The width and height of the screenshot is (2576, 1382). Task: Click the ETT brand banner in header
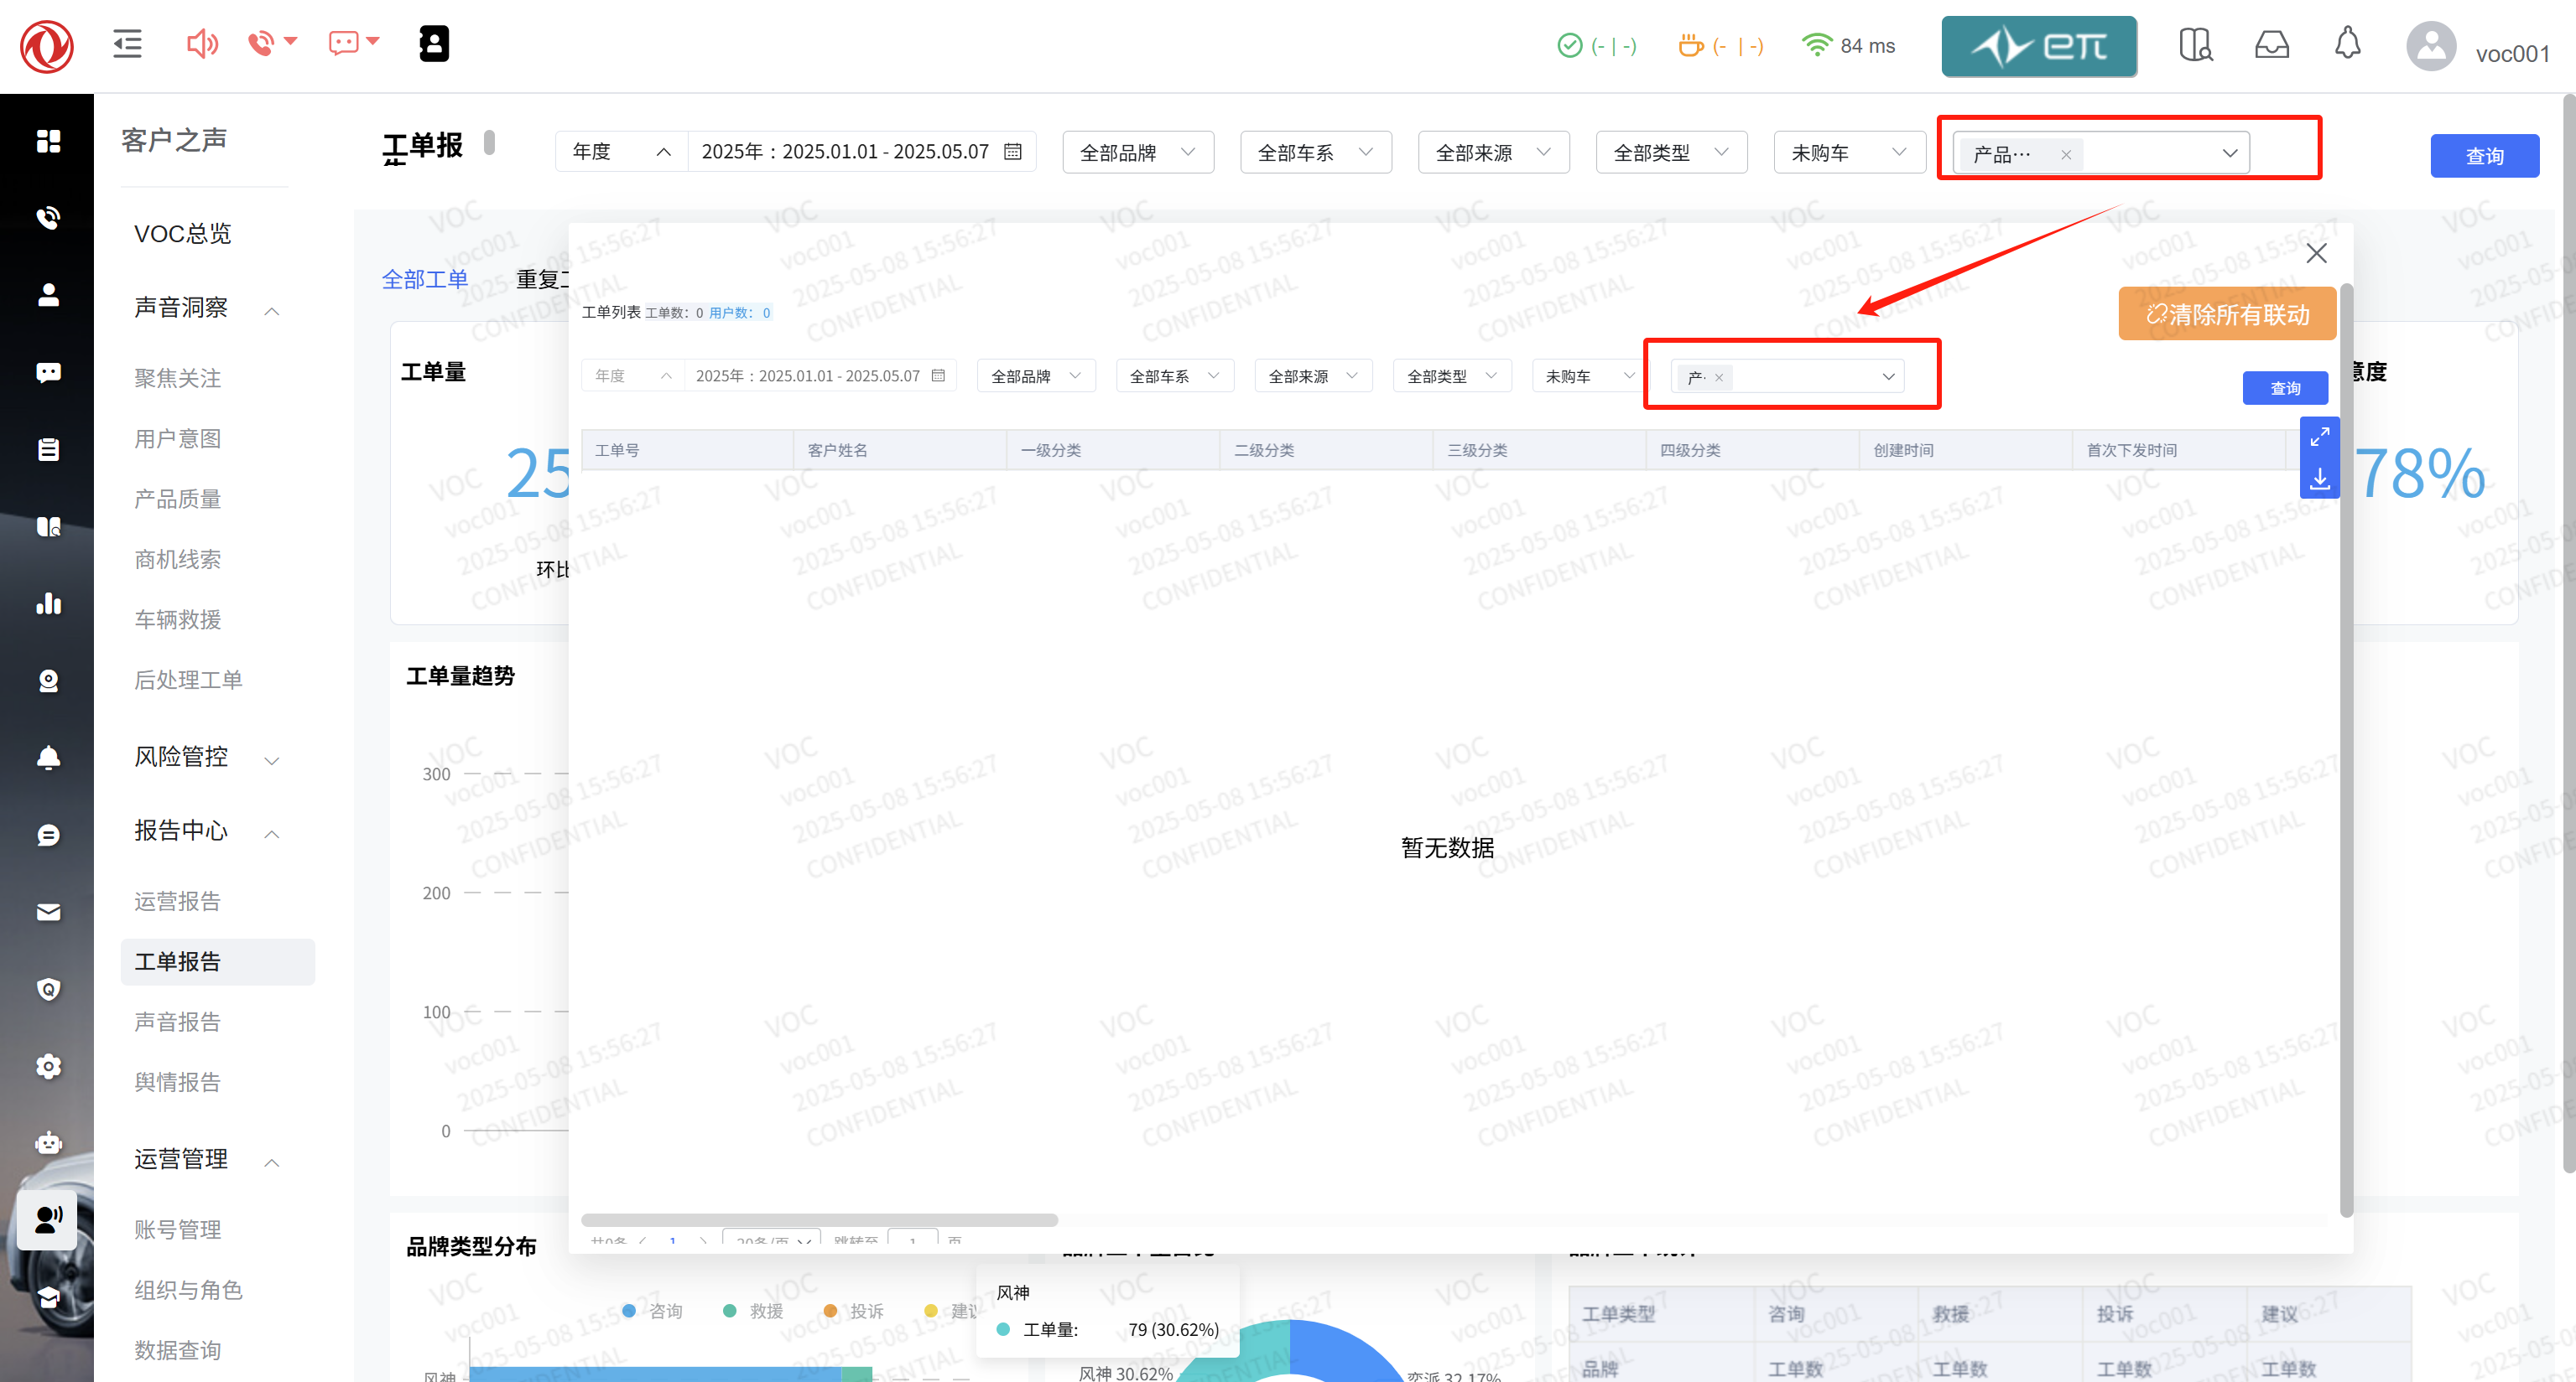click(x=2039, y=46)
